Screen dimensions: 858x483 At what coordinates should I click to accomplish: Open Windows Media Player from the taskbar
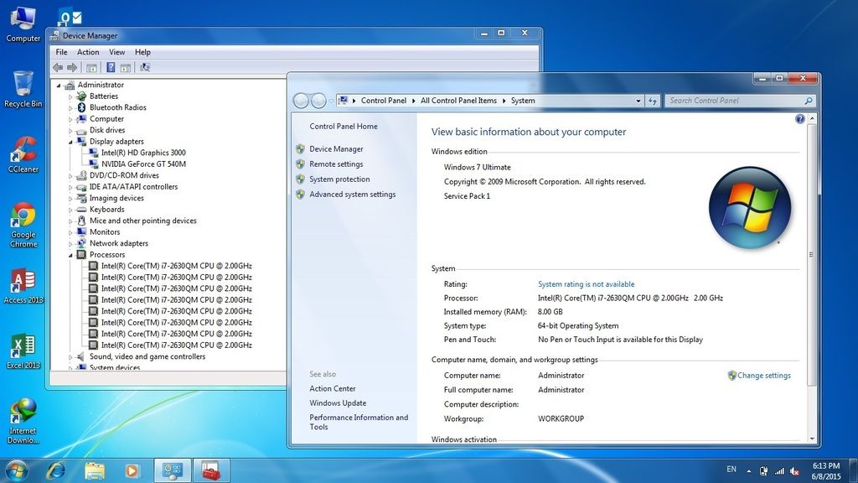click(x=132, y=470)
